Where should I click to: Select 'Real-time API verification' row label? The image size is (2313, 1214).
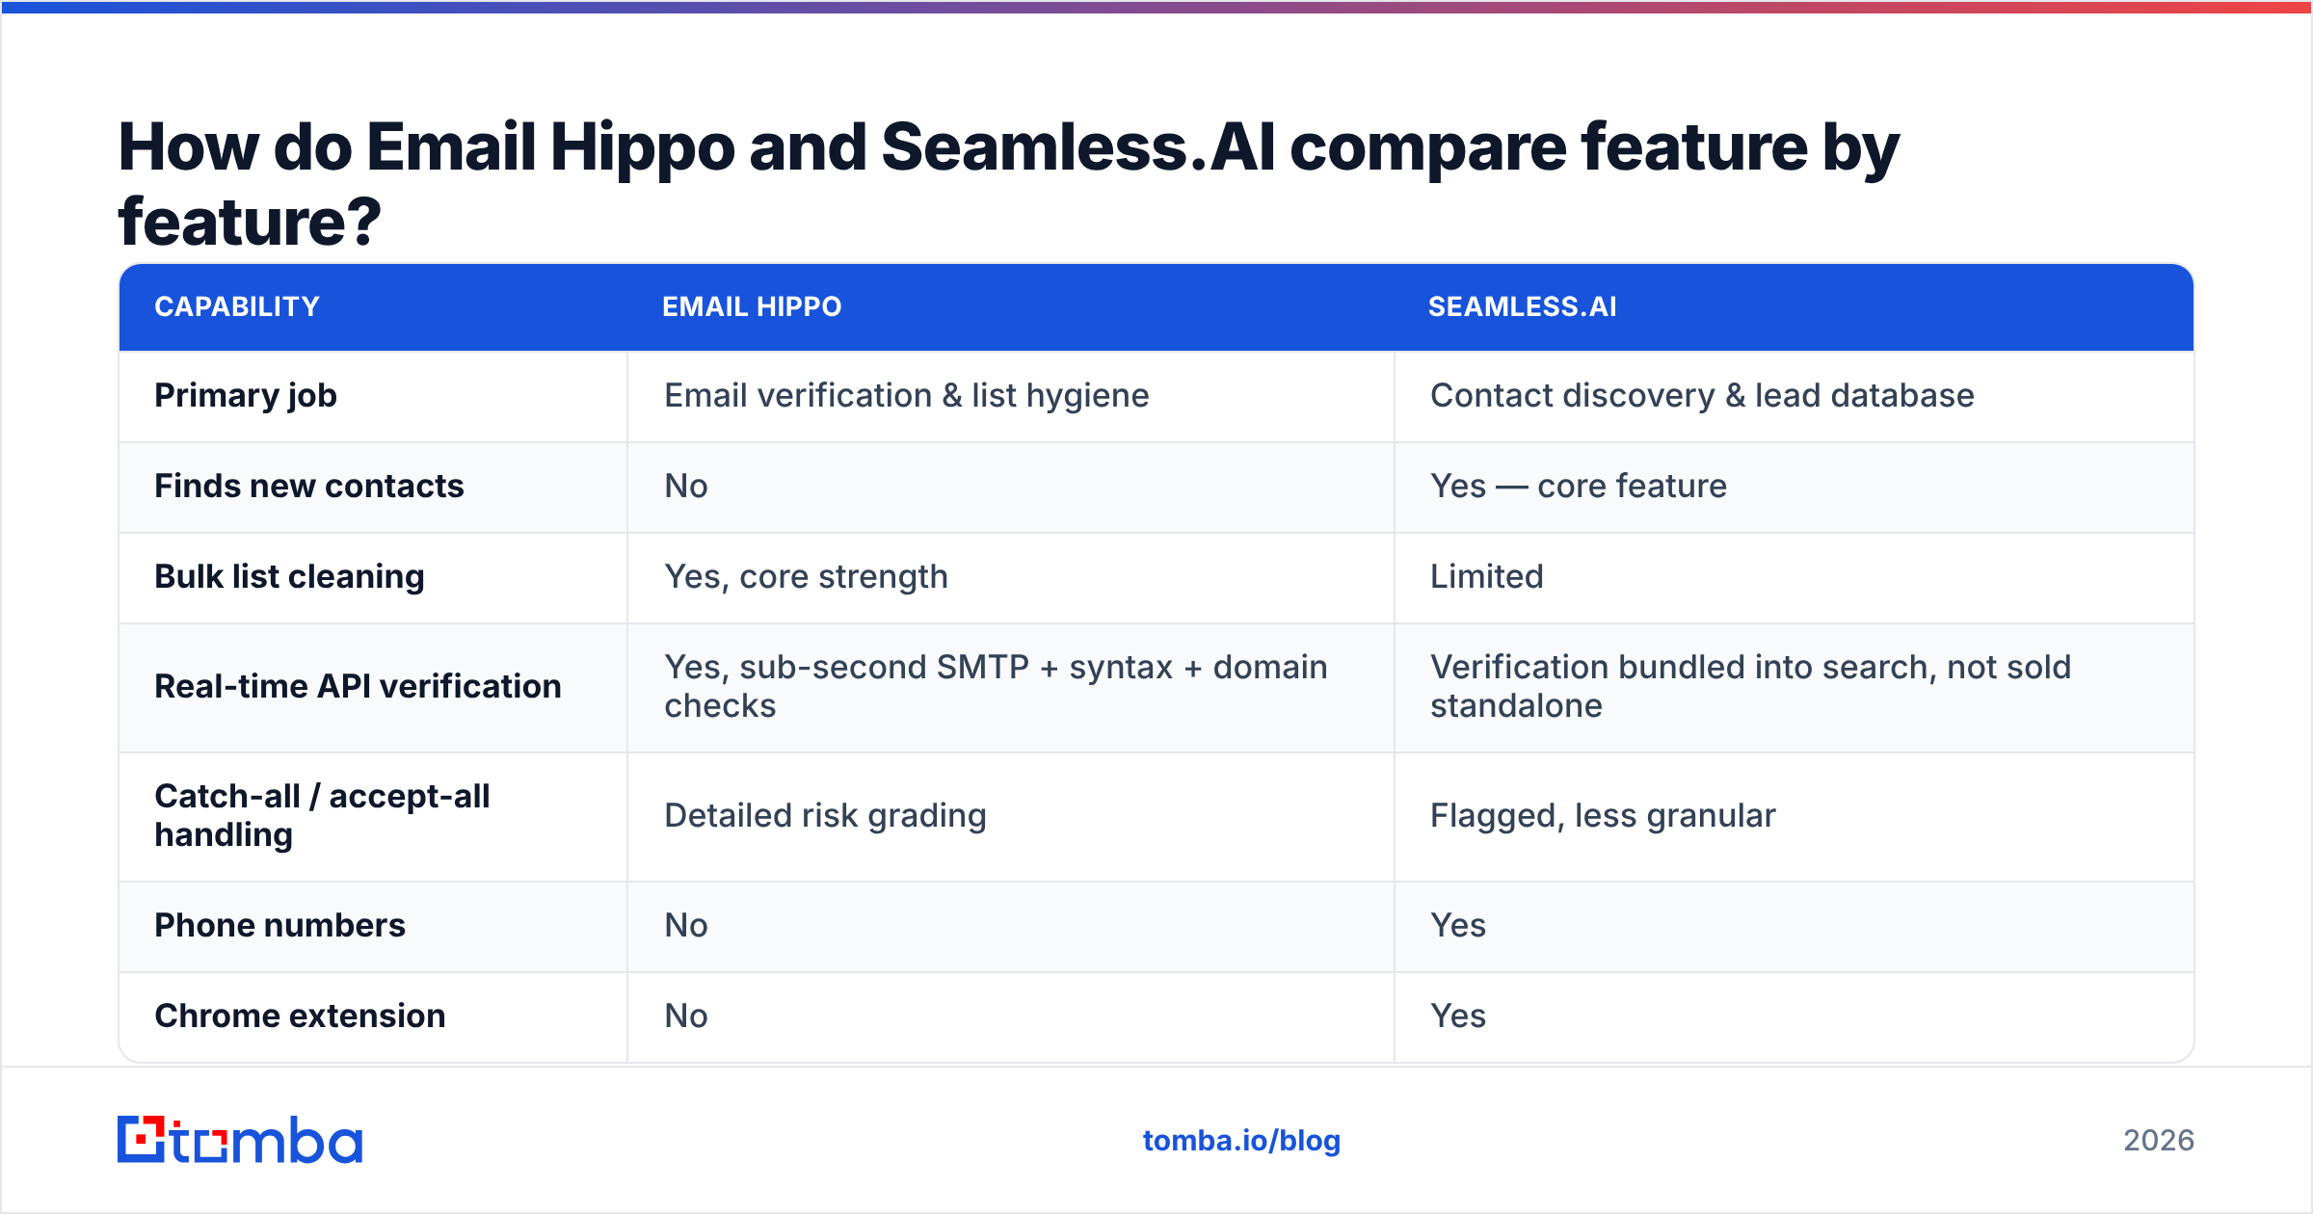[x=358, y=687]
